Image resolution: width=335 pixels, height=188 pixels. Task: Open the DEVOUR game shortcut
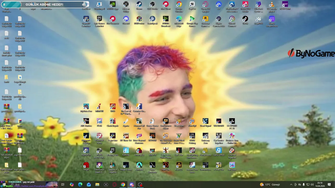tap(152, 137)
